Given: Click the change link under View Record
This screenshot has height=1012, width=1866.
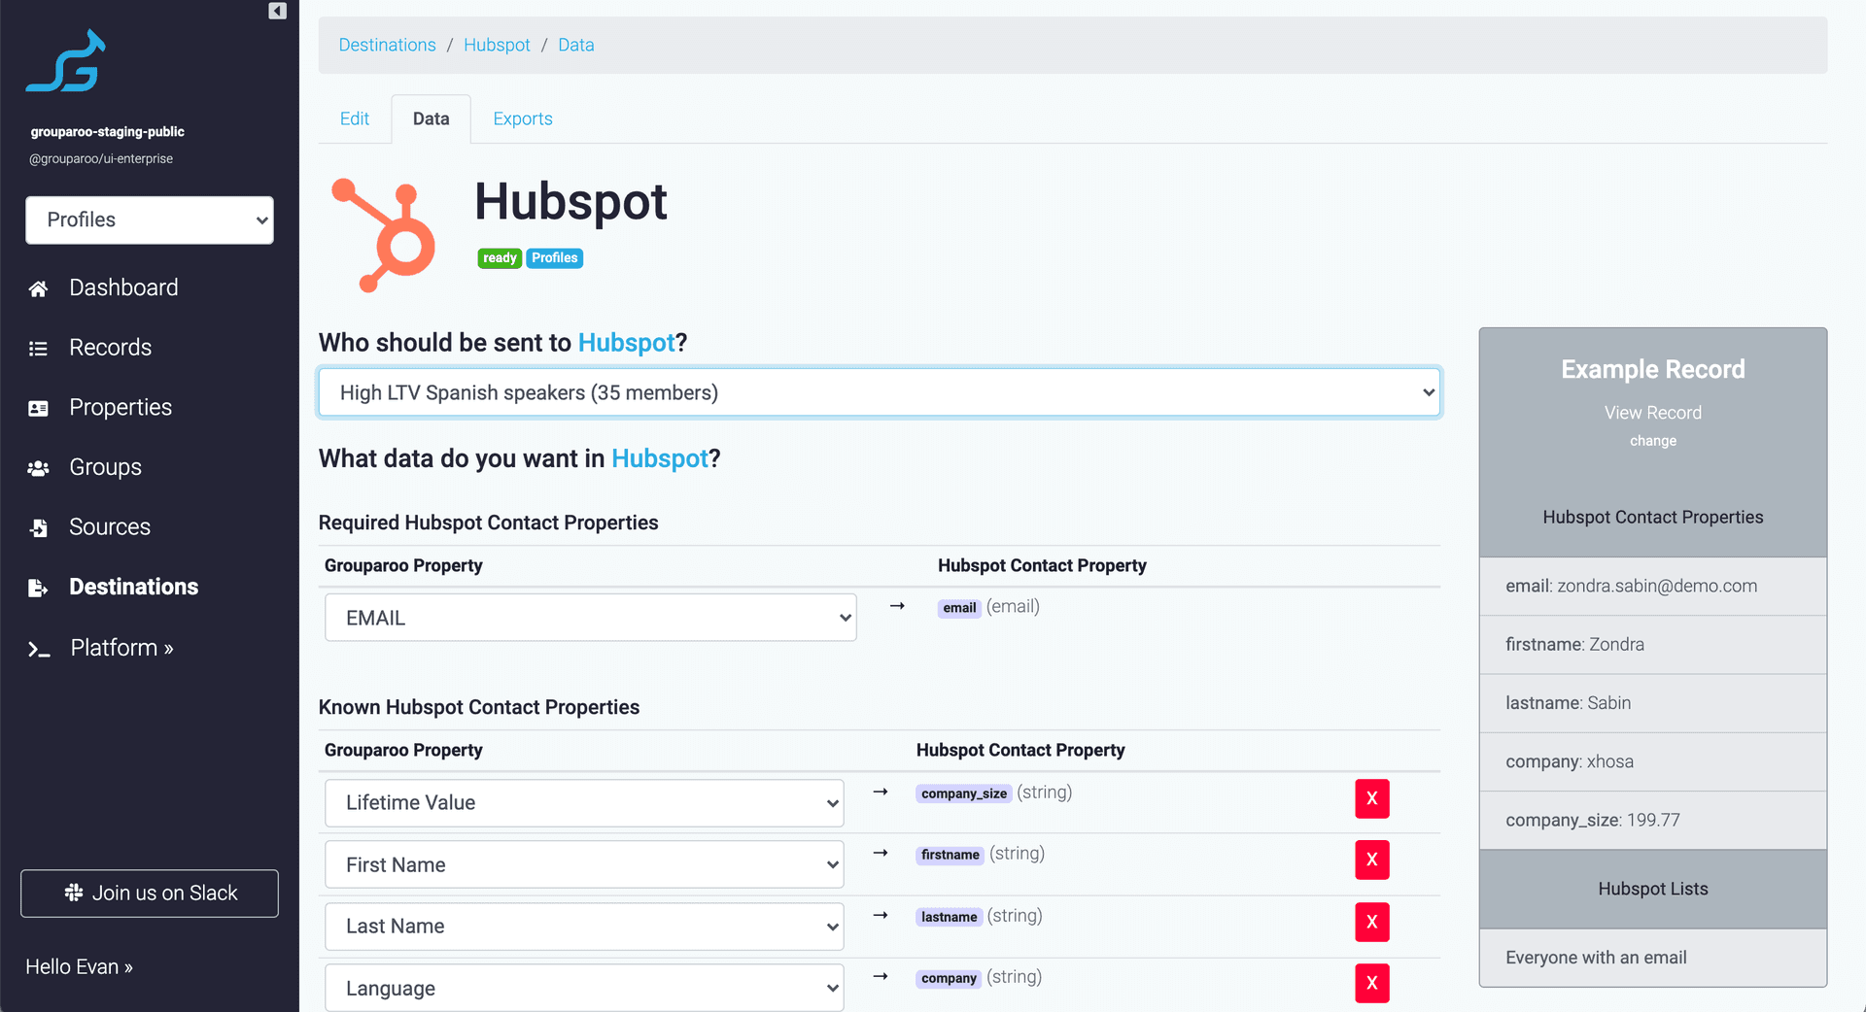Looking at the screenshot, I should pos(1652,441).
